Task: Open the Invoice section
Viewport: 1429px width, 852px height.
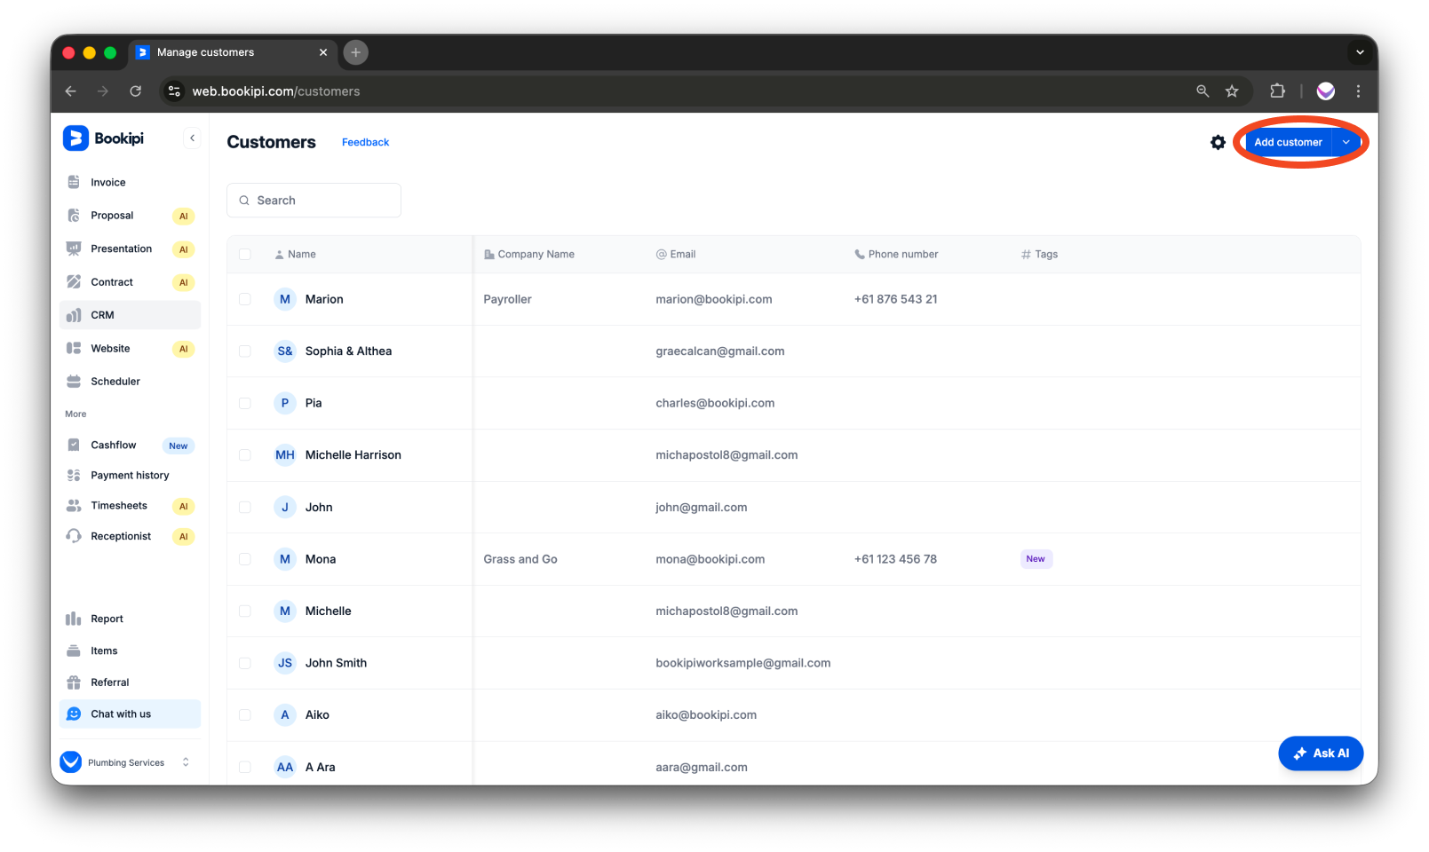Action: pos(107,182)
